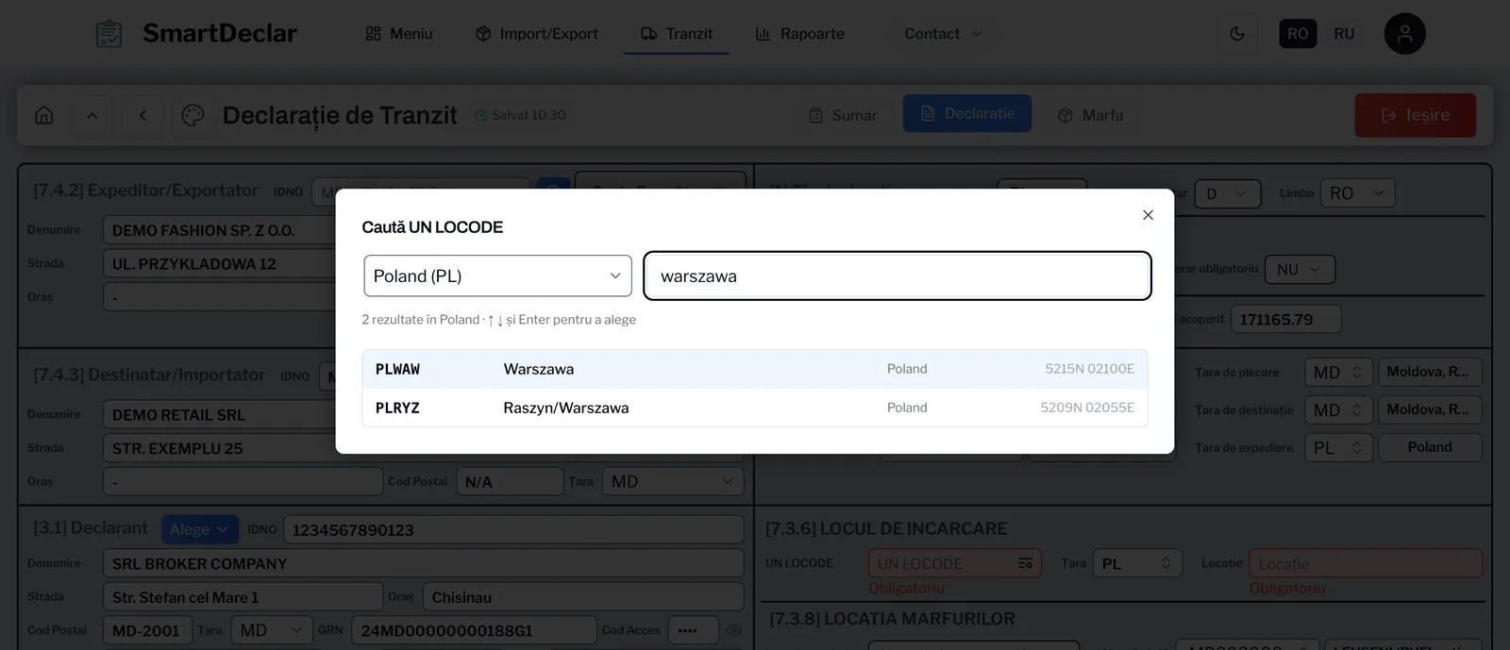Open the declarant Țara MD dropdown
1510x650 pixels.
click(x=271, y=630)
